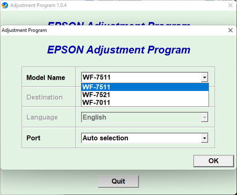
Task: Click Quit in the main window
Action: tap(118, 182)
